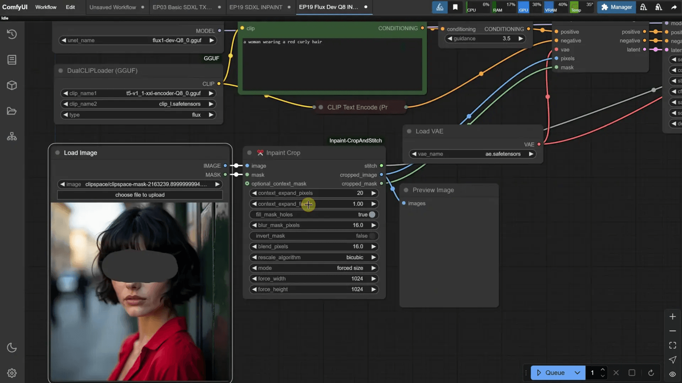
Task: Increase context_expand_pixels with right arrow
Action: pos(374,193)
